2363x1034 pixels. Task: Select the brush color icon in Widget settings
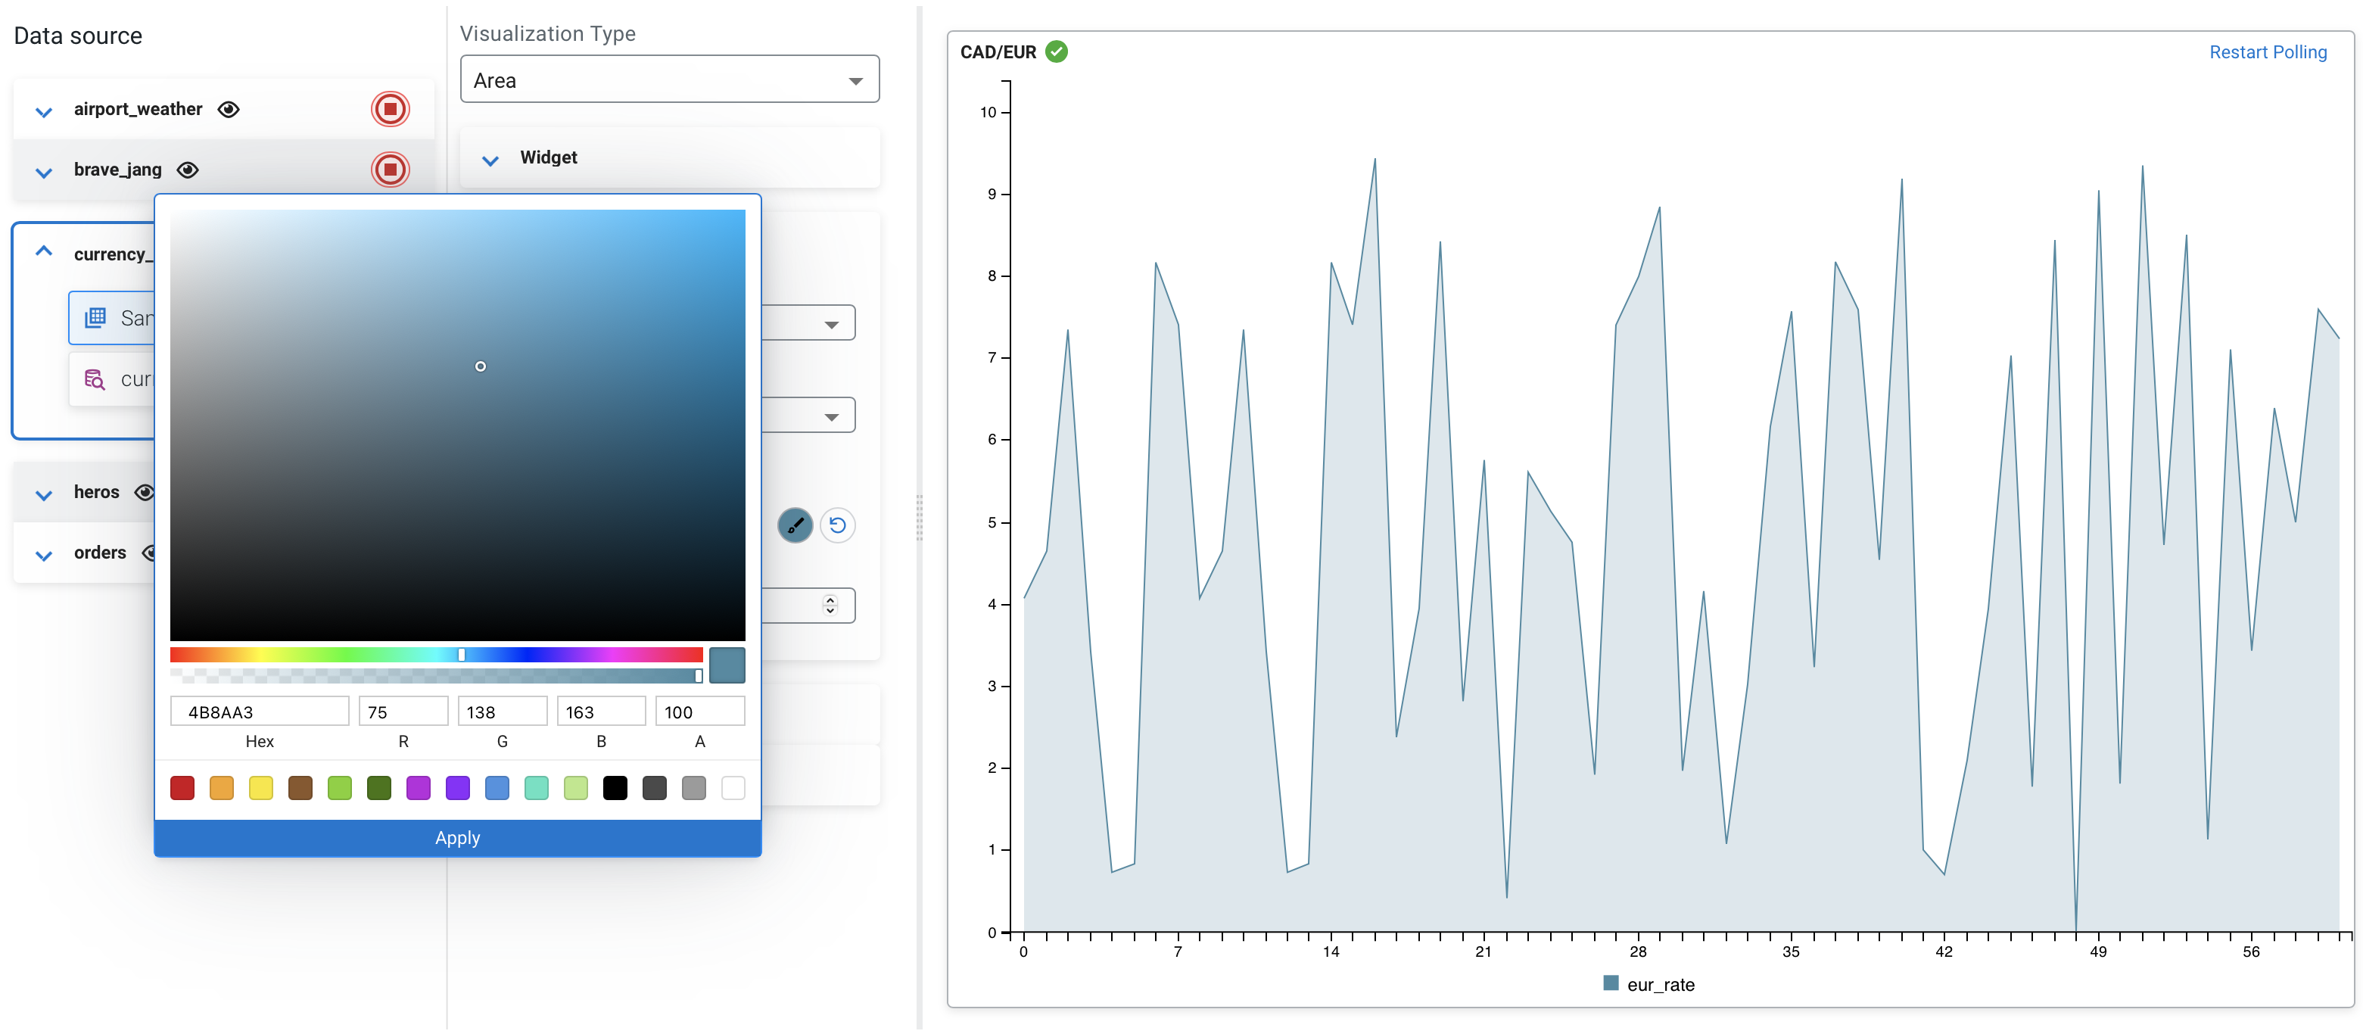tap(795, 526)
